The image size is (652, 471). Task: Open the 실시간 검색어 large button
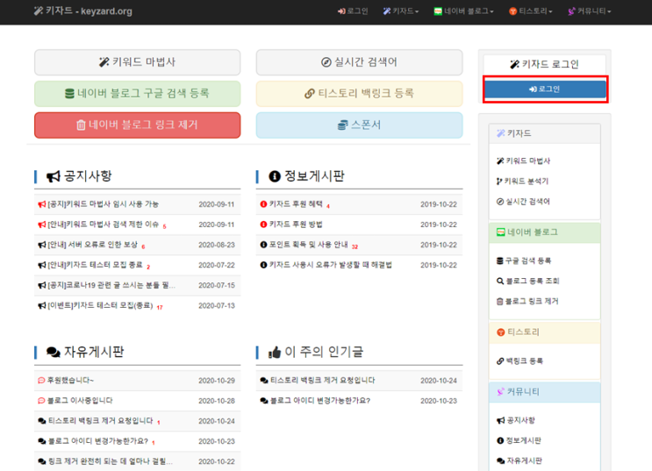click(359, 62)
